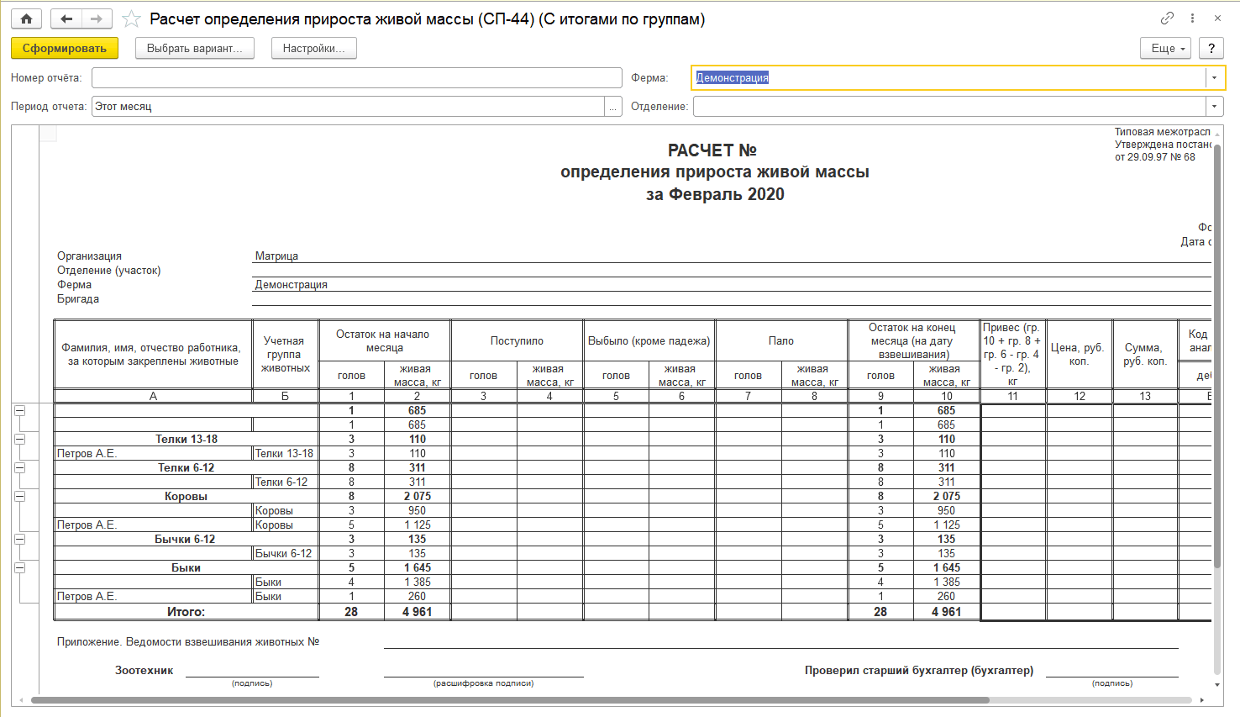Open the three-dots window menu
Viewport: 1240px width, 717px height.
coord(1192,18)
